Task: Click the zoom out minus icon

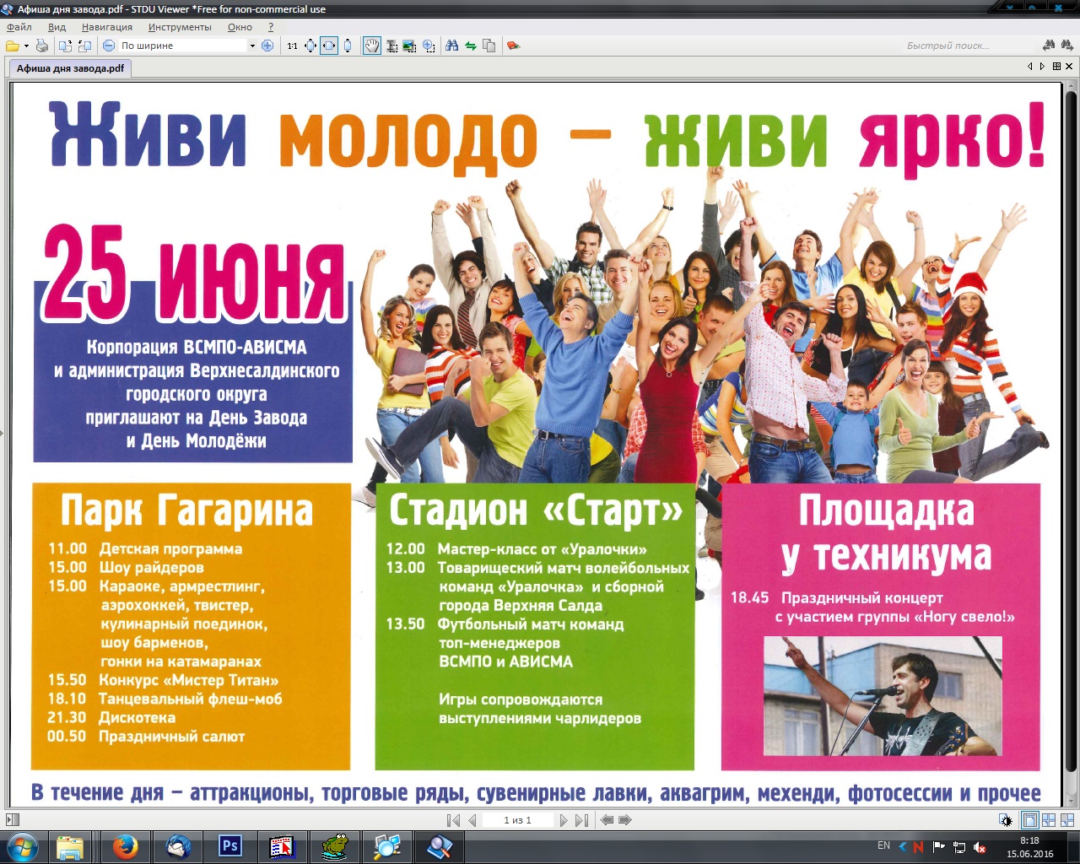Action: click(x=109, y=46)
